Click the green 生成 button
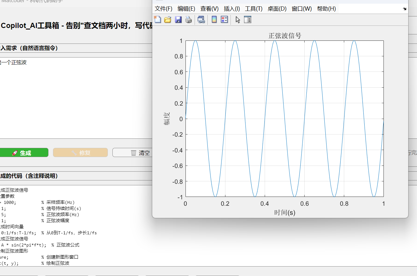Screen dimensions: 417x276 (x=24, y=152)
